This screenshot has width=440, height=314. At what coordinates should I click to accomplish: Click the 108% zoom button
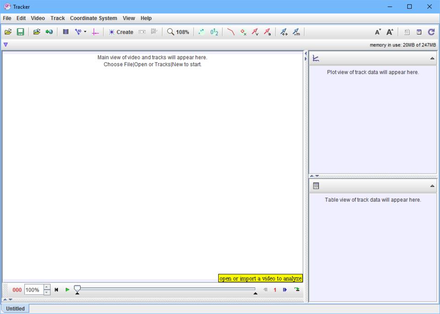[178, 32]
